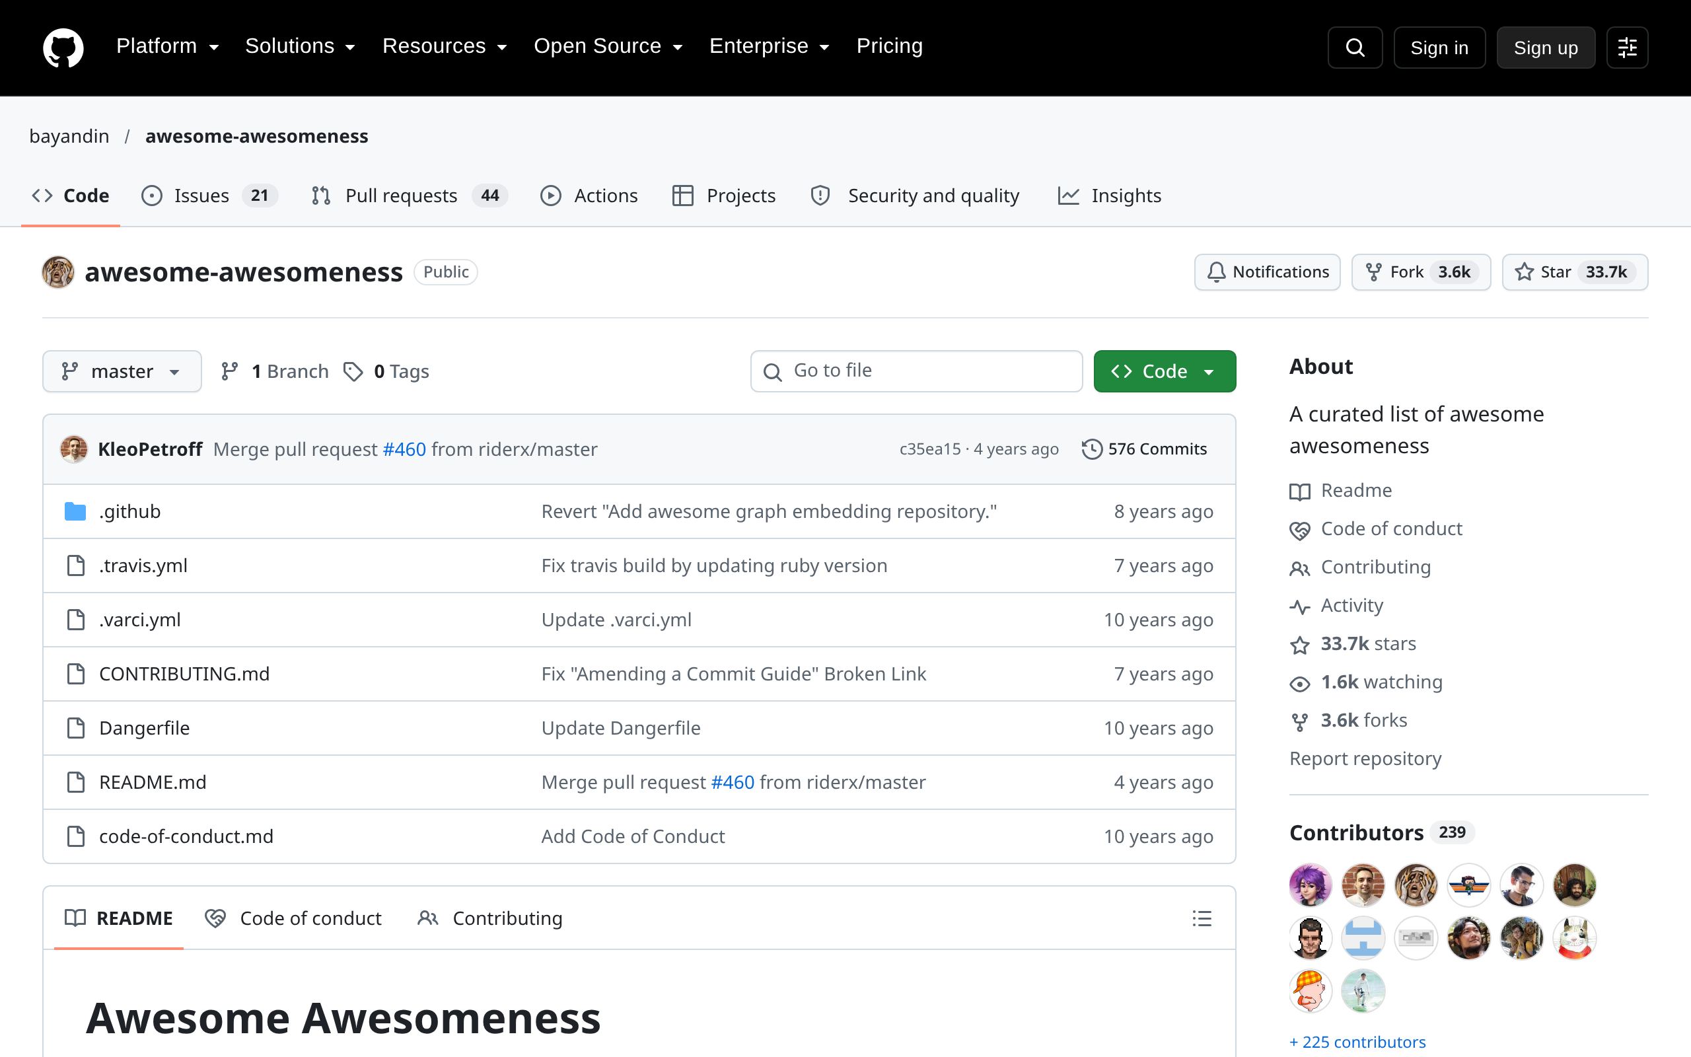Viewport: 1691px width, 1057px height.
Task: Click the .github folder icon
Action: [75, 512]
